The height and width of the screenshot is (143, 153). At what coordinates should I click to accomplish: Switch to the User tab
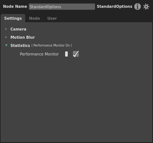pos(52,18)
